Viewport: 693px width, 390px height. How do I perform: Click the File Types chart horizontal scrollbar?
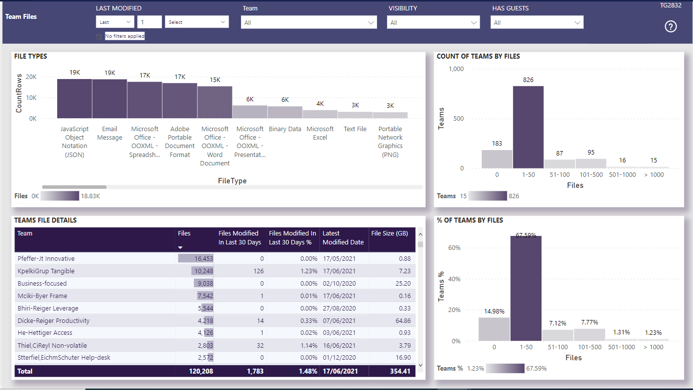tap(75, 187)
